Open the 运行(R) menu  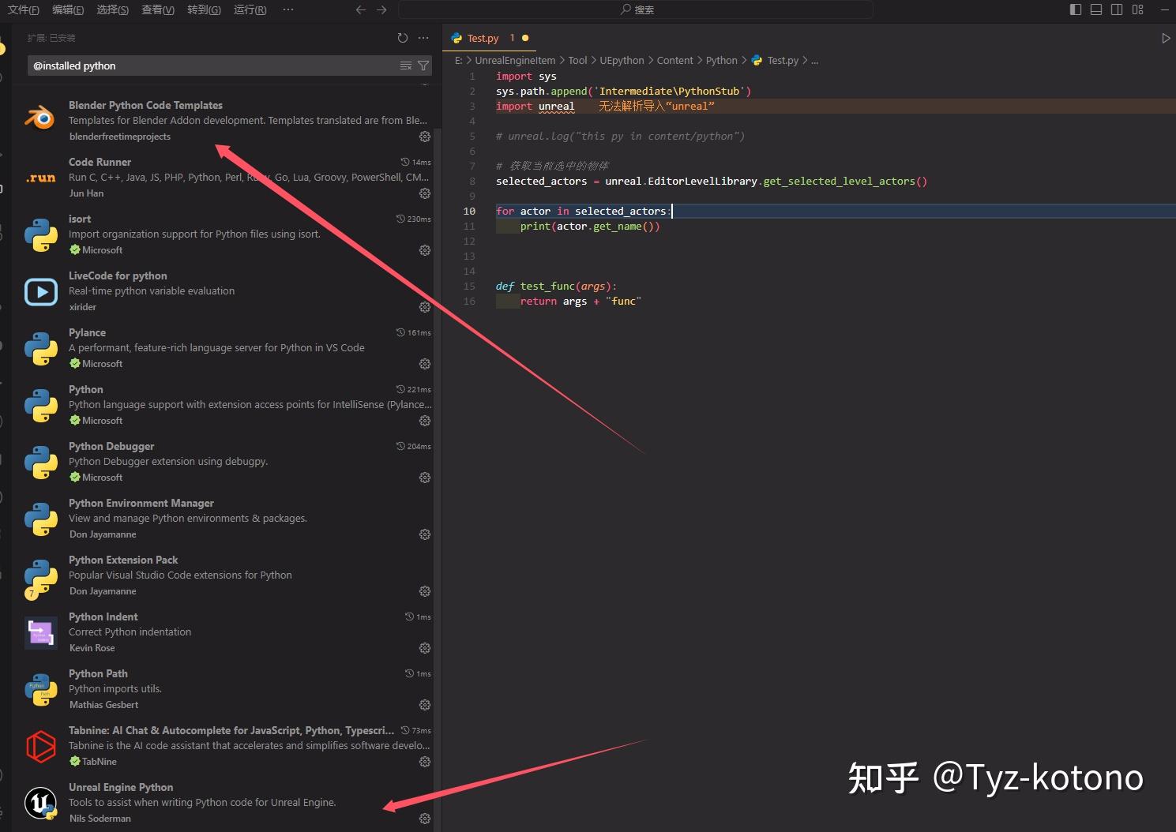250,9
